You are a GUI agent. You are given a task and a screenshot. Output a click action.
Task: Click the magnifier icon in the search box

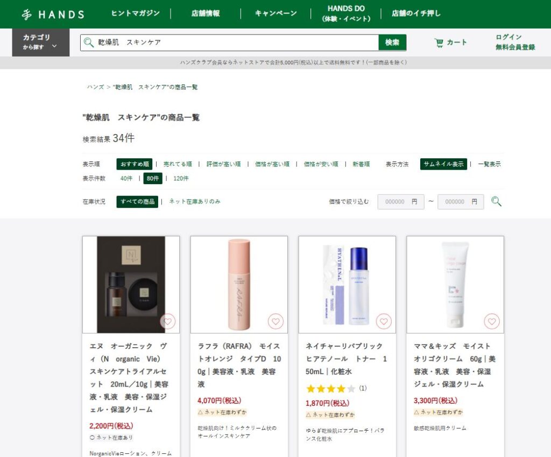click(89, 43)
